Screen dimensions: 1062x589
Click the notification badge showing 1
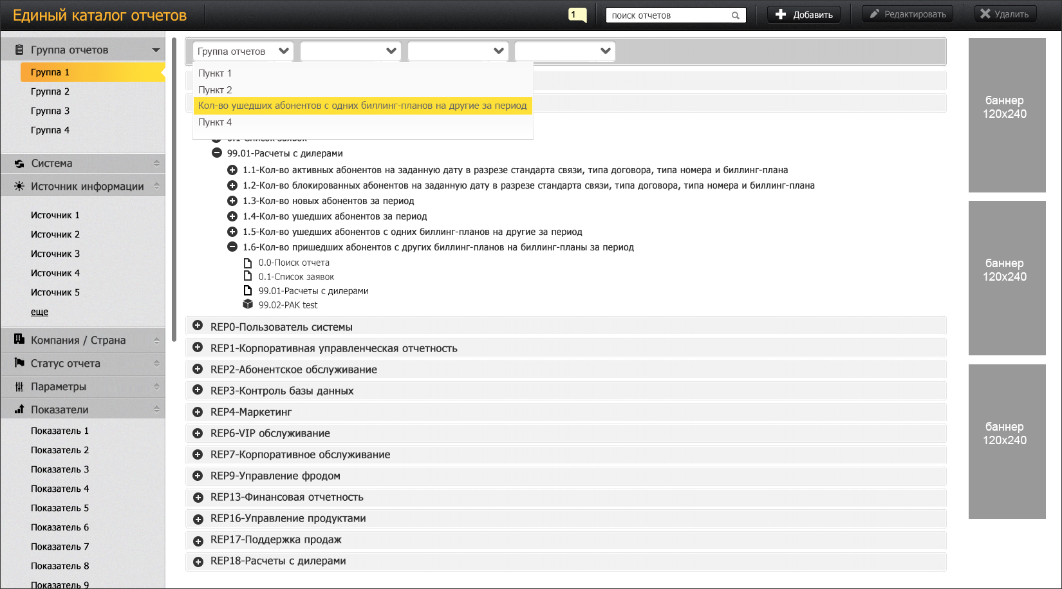click(x=577, y=15)
